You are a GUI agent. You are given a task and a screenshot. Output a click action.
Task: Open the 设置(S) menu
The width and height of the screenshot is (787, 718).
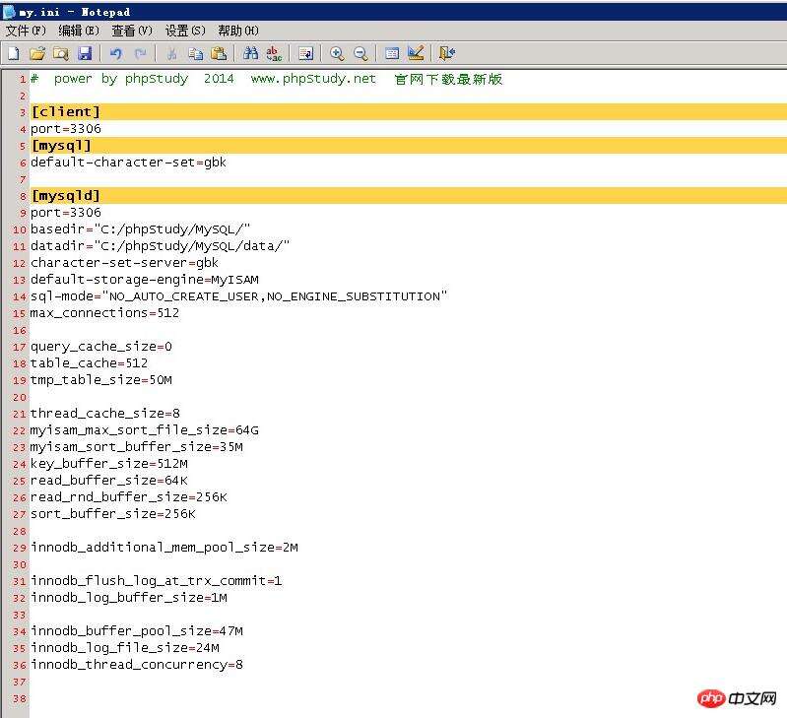pyautogui.click(x=185, y=32)
